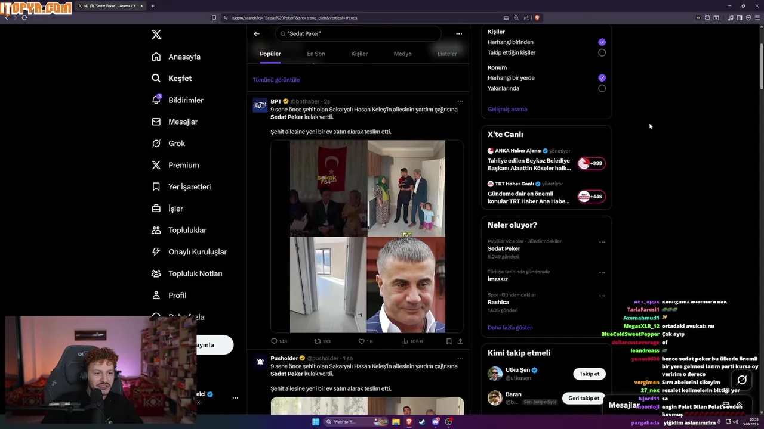Screen dimensions: 764x429
Task: Switch to the Listeler tab
Action: 447,54
